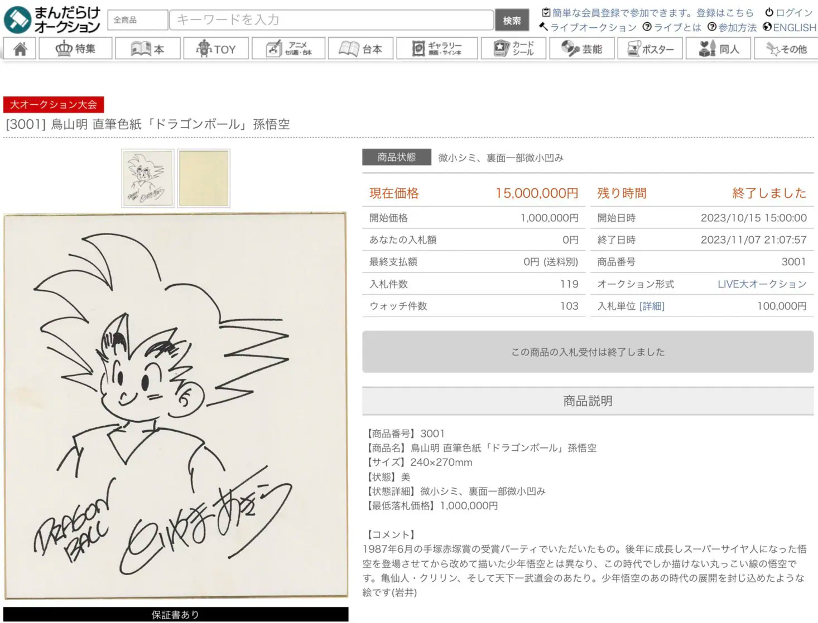Open the 参加方法 how-to link
Screen dimensions: 818x623
point(732,27)
